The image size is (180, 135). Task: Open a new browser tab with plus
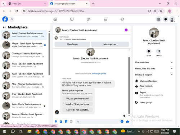93,4
